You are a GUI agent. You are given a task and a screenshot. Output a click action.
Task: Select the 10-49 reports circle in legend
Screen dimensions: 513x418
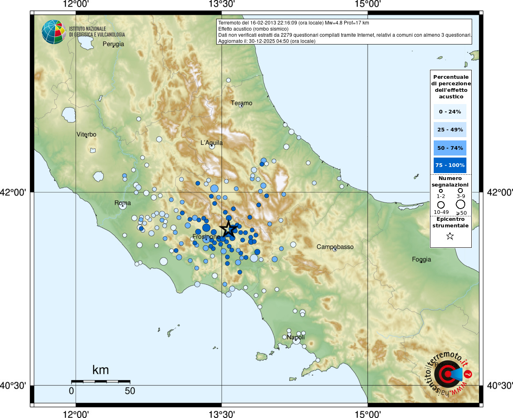click(x=441, y=205)
